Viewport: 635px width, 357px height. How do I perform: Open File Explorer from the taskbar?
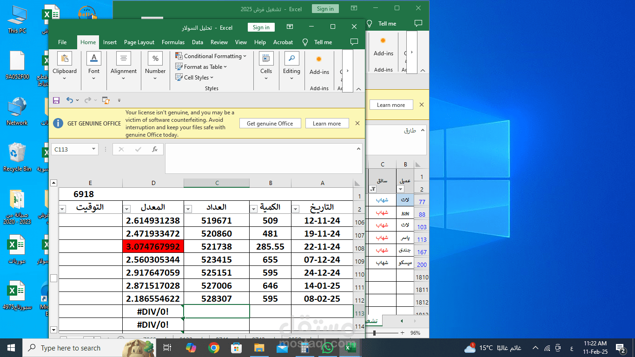[259, 348]
